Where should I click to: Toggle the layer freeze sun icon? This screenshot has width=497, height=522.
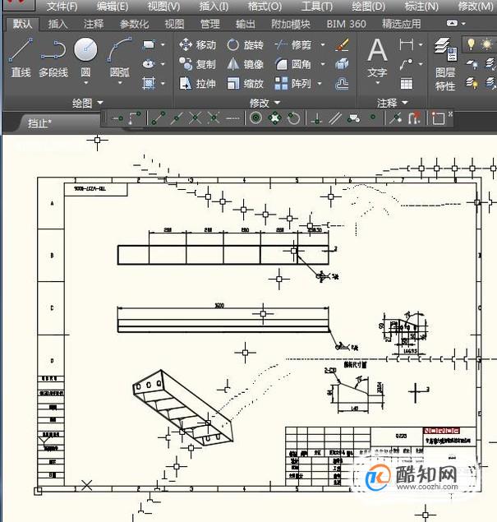pos(486,44)
